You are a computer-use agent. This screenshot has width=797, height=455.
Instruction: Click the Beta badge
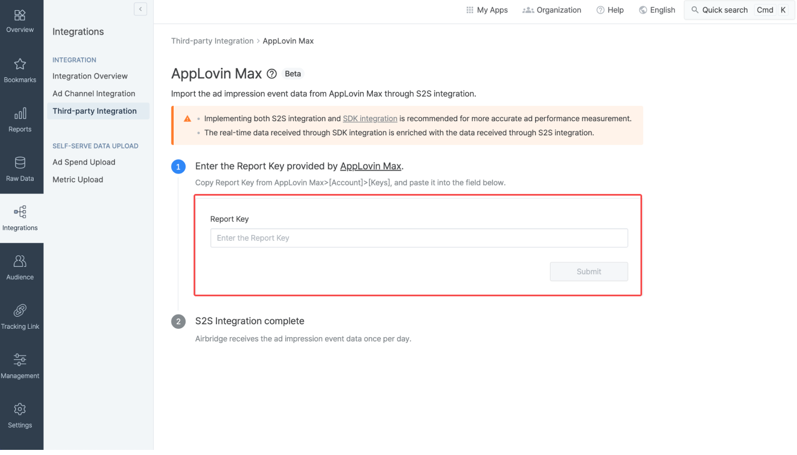[x=293, y=74]
